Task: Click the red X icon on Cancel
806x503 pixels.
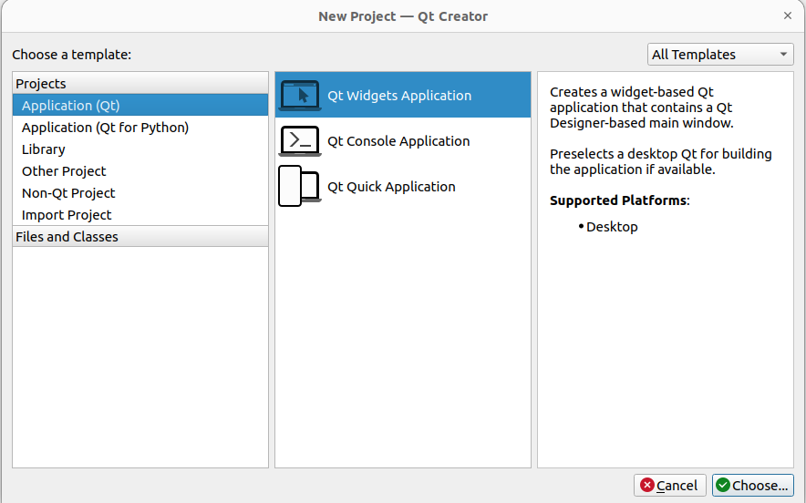Action: [647, 485]
